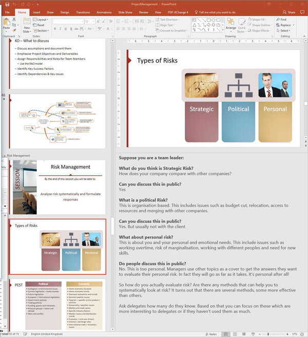Click the Undo arrow icon

tap(14, 4)
